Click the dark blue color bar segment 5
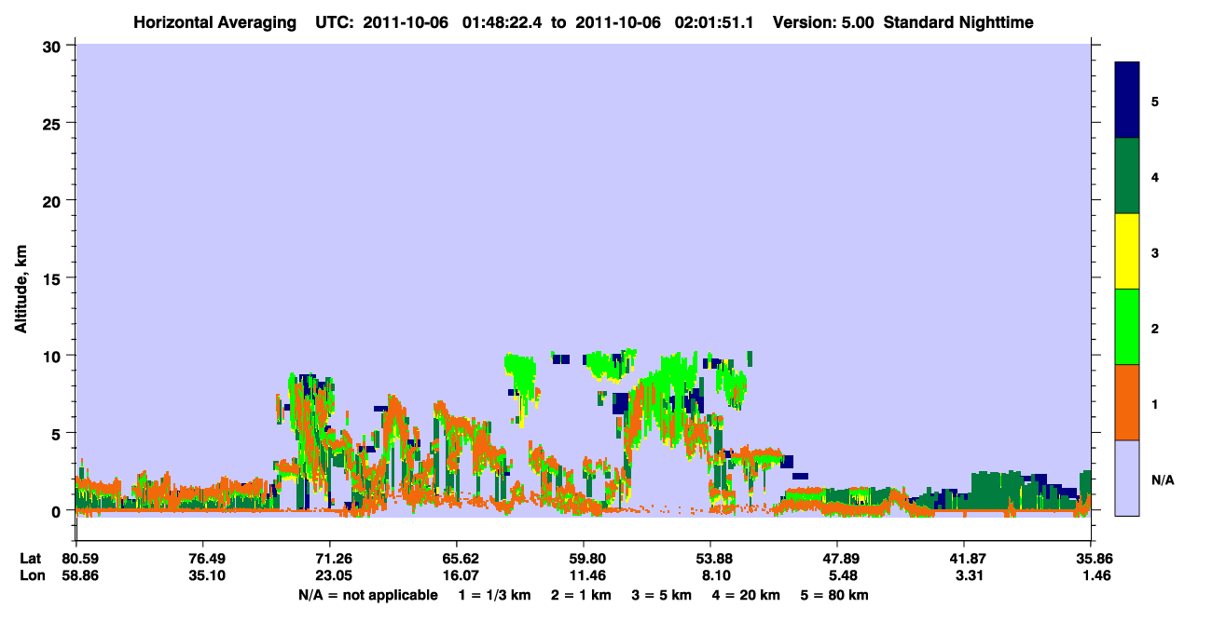This screenshot has height=621, width=1212. (x=1127, y=101)
